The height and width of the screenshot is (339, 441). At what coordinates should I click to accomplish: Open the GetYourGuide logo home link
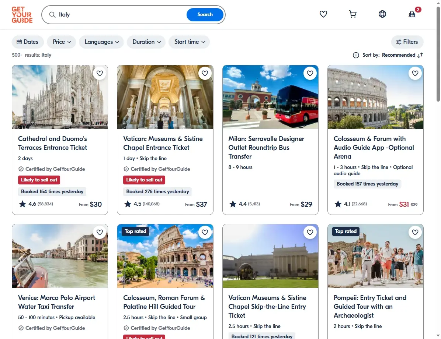[x=22, y=15]
